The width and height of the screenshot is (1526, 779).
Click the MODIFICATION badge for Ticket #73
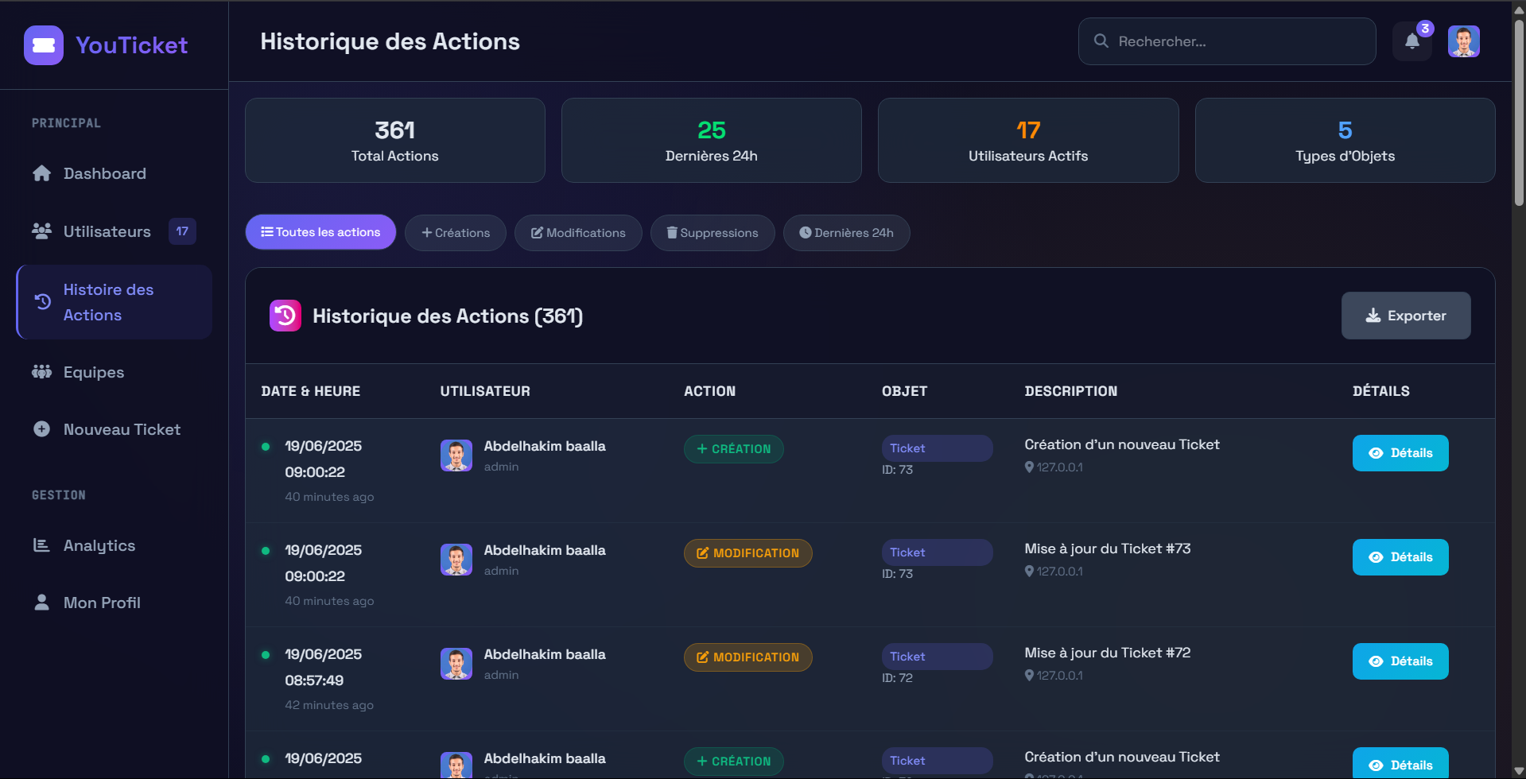coord(748,553)
